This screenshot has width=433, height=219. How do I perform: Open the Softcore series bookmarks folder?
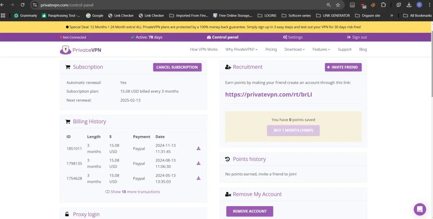pyautogui.click(x=296, y=16)
